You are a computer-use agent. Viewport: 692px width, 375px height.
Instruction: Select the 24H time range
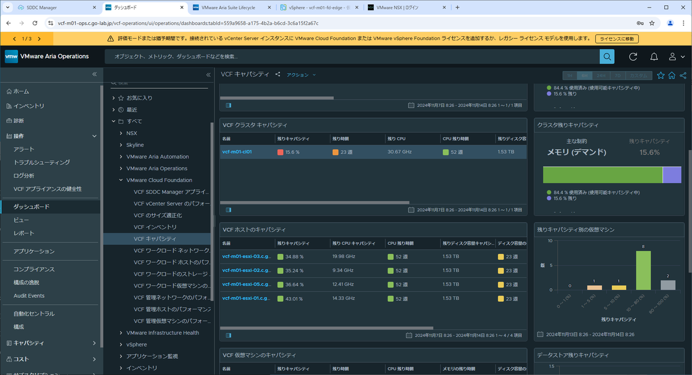(601, 75)
